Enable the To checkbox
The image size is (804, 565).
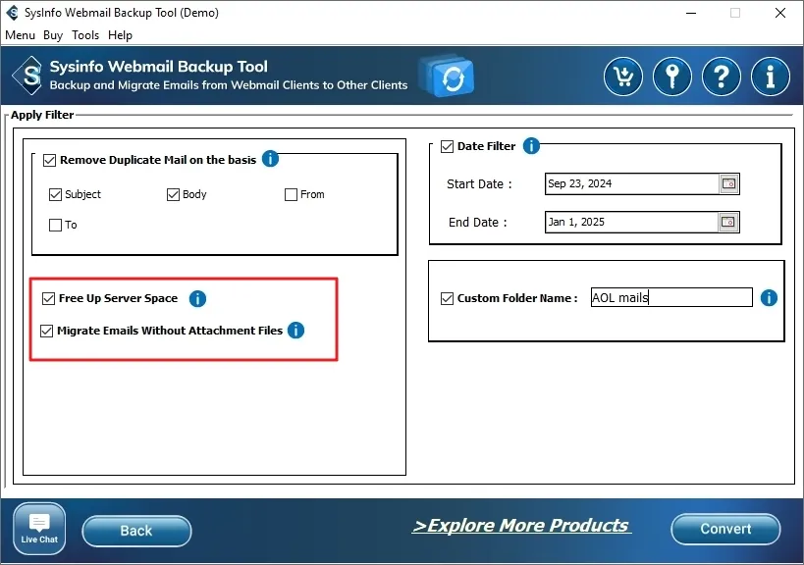55,225
